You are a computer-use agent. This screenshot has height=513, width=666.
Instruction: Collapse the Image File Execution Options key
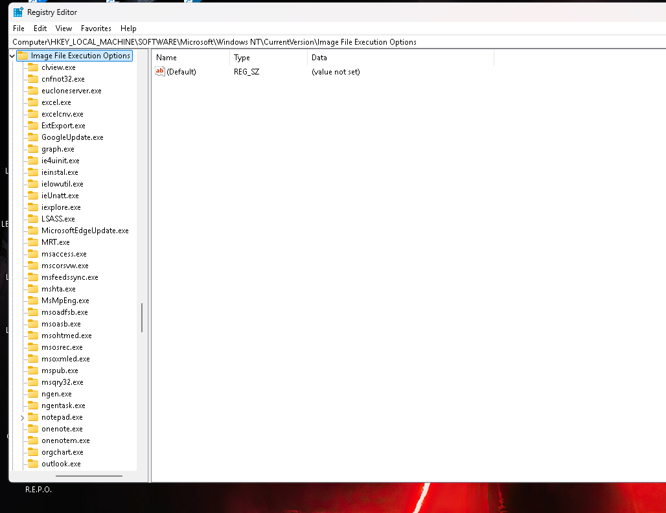[12, 56]
